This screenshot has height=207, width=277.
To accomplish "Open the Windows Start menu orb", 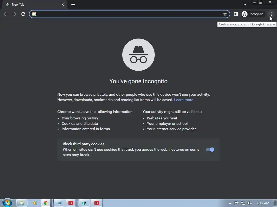I will pyautogui.click(x=7, y=203).
